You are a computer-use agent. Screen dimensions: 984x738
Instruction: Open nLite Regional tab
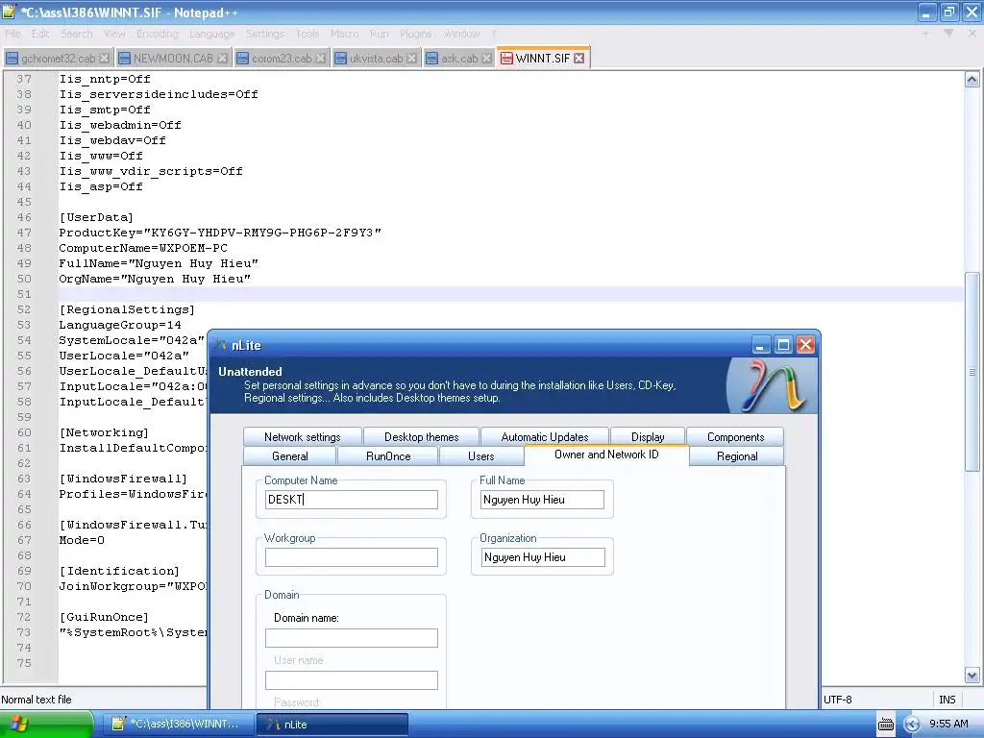(x=737, y=456)
